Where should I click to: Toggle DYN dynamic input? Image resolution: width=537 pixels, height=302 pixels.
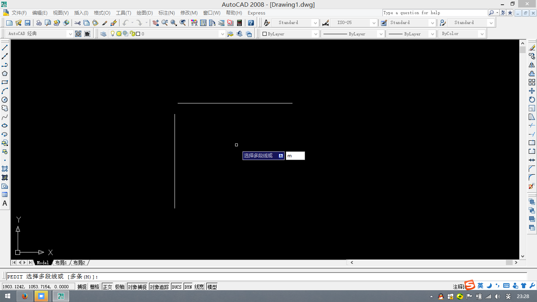(188, 287)
